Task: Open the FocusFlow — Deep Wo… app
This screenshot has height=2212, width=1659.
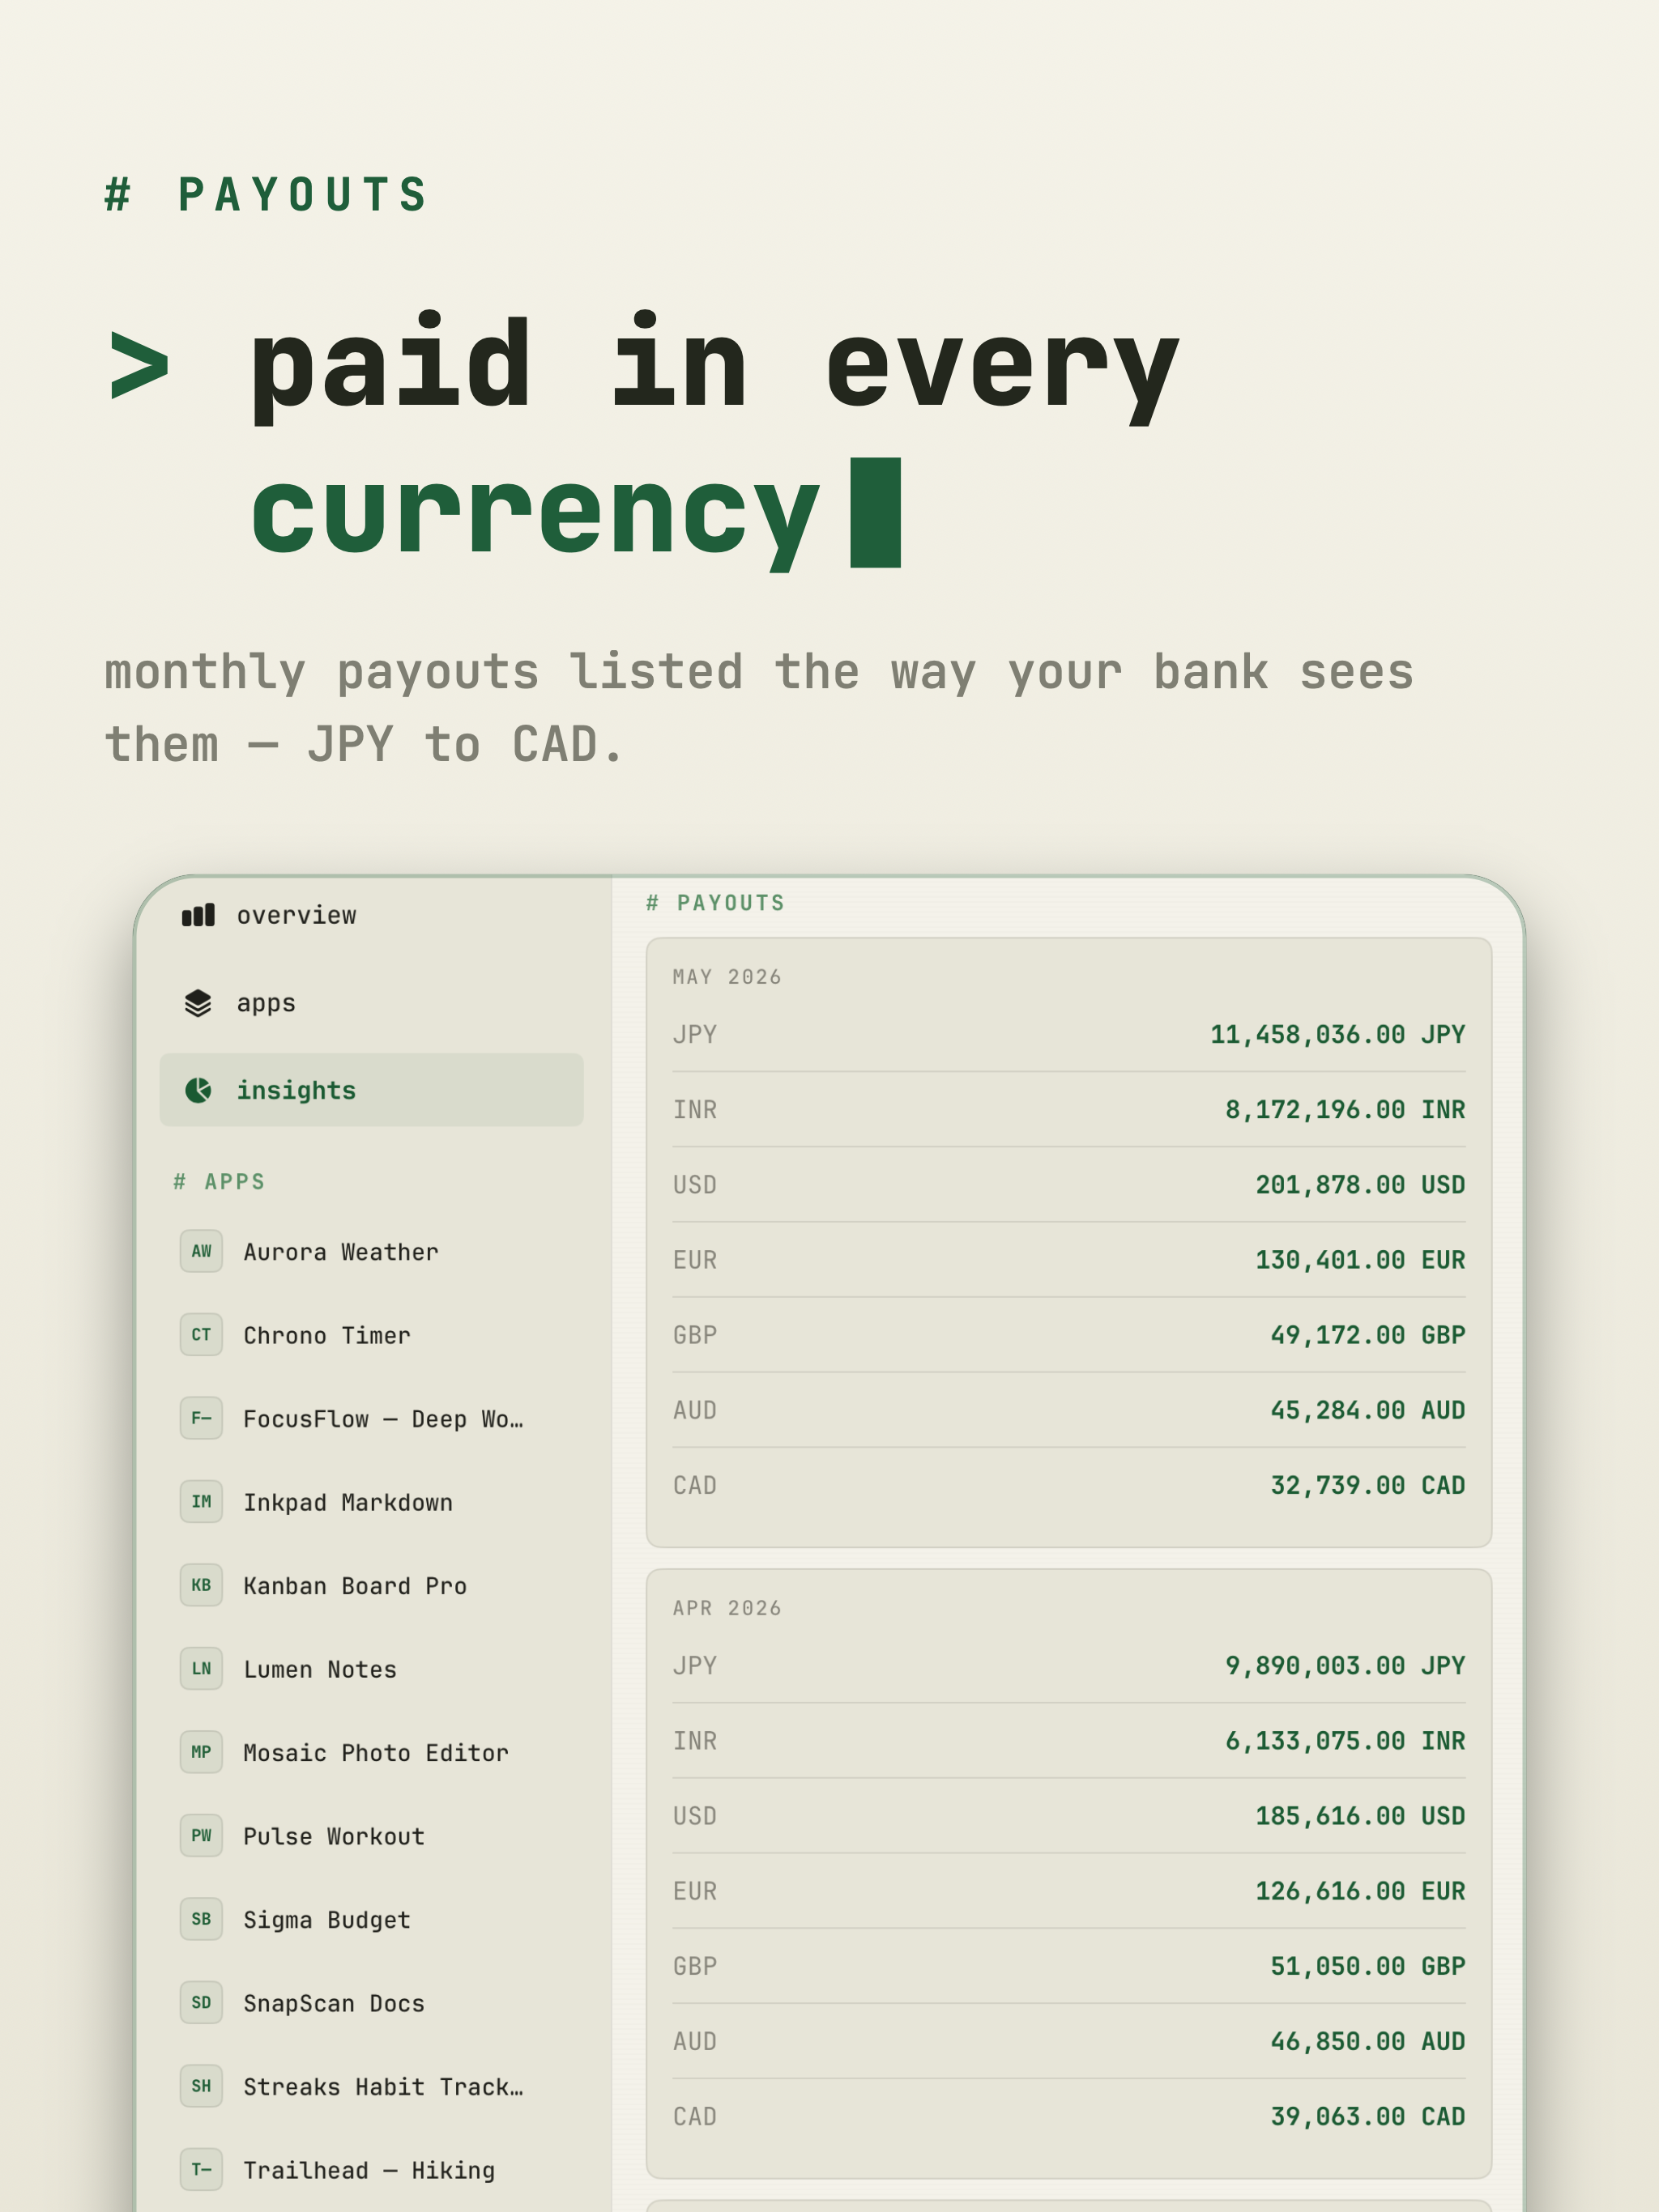Action: tap(371, 1419)
